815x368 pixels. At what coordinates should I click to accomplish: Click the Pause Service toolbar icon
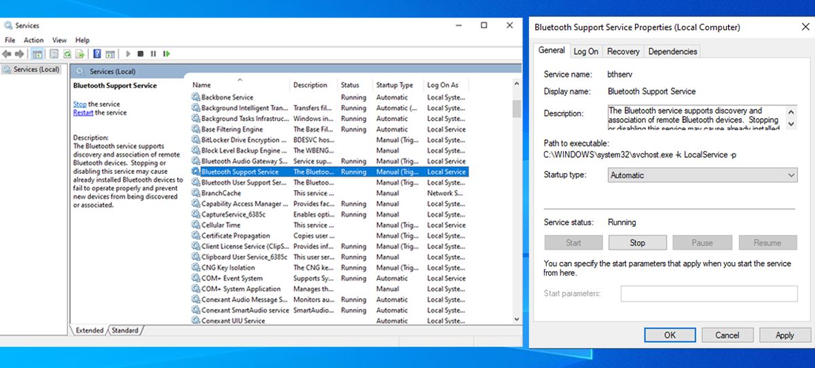[153, 54]
